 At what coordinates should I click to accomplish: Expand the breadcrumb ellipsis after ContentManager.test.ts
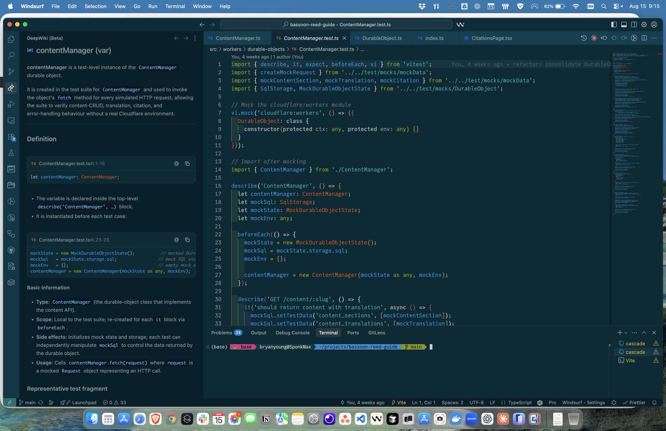(362, 49)
